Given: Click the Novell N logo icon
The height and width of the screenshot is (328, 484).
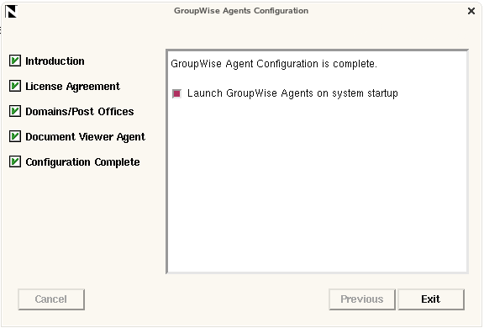Looking at the screenshot, I should tap(11, 12).
